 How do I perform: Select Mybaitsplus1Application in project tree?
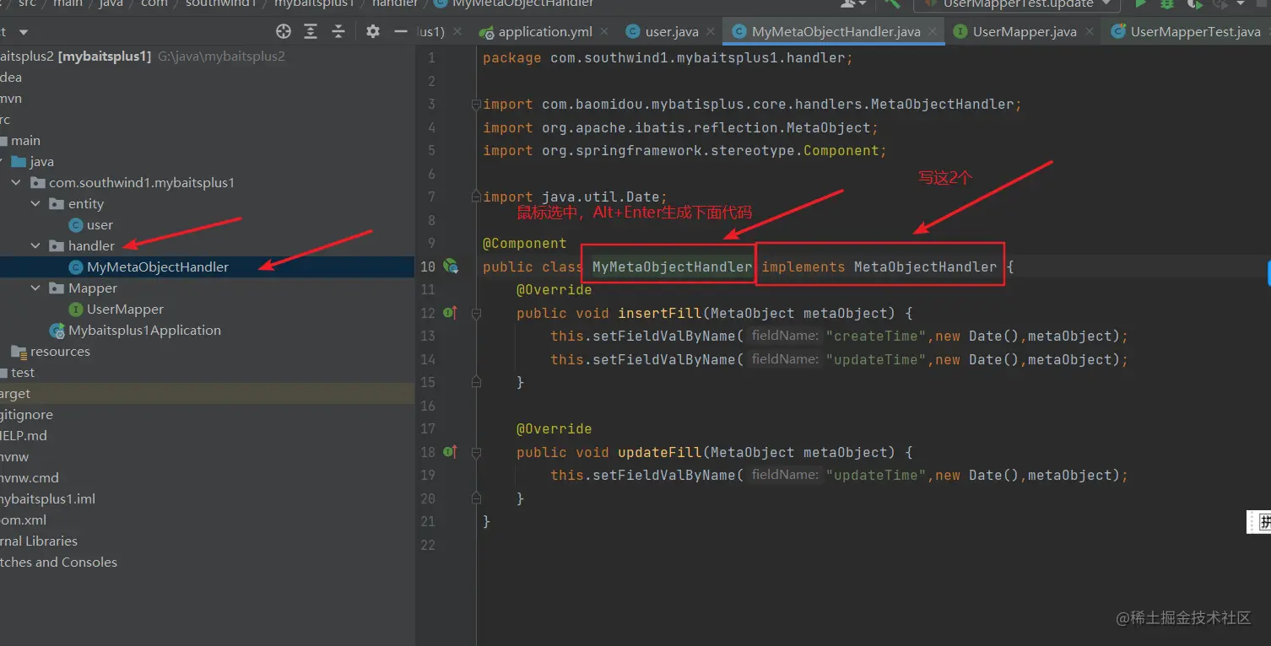point(144,331)
